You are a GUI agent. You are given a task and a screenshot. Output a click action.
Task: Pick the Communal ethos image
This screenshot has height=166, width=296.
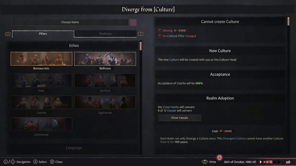41,124
